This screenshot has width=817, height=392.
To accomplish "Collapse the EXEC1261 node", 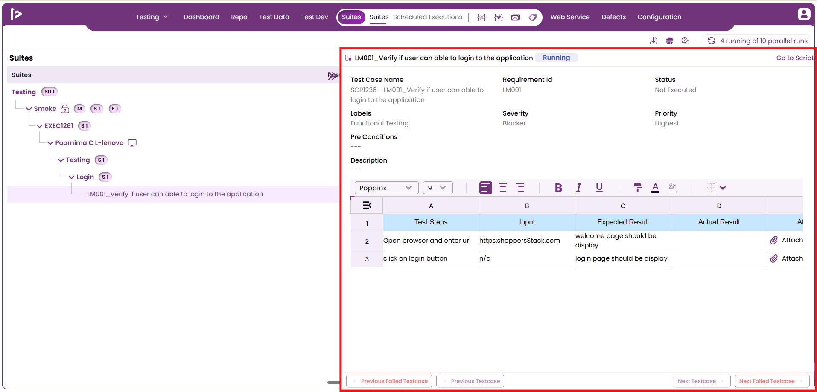I will pyautogui.click(x=39, y=126).
